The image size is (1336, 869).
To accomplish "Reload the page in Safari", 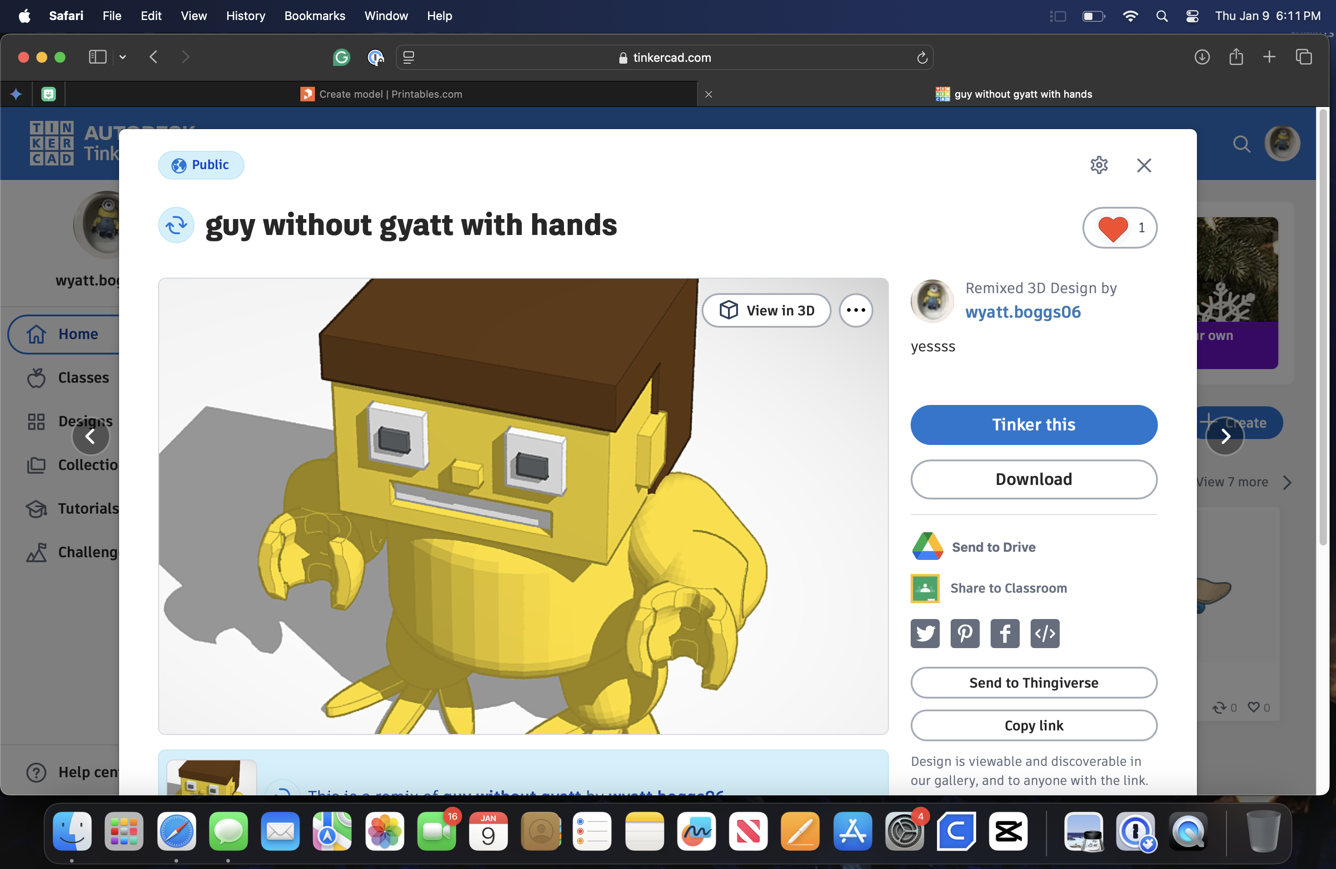I will [922, 57].
